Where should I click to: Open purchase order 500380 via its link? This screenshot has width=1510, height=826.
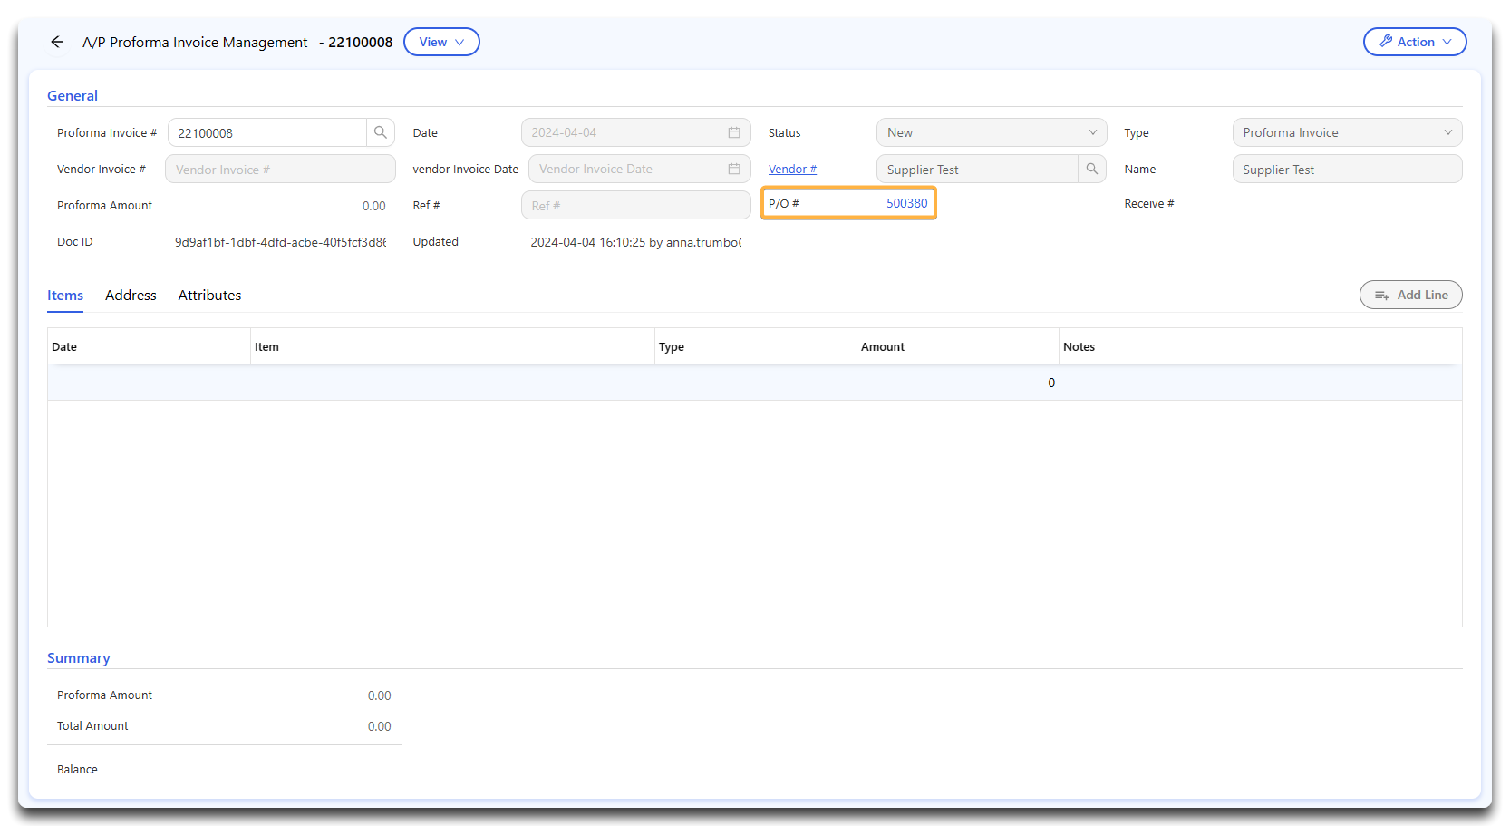pos(905,203)
